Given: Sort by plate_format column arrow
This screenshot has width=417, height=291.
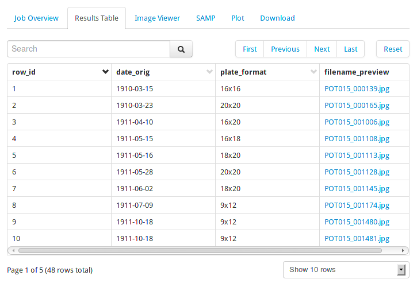Looking at the screenshot, I should pyautogui.click(x=314, y=72).
